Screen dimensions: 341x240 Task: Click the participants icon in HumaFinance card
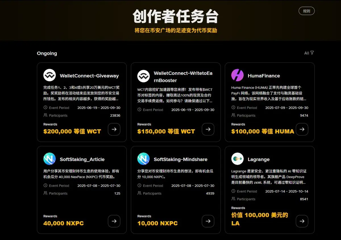[x=233, y=115]
